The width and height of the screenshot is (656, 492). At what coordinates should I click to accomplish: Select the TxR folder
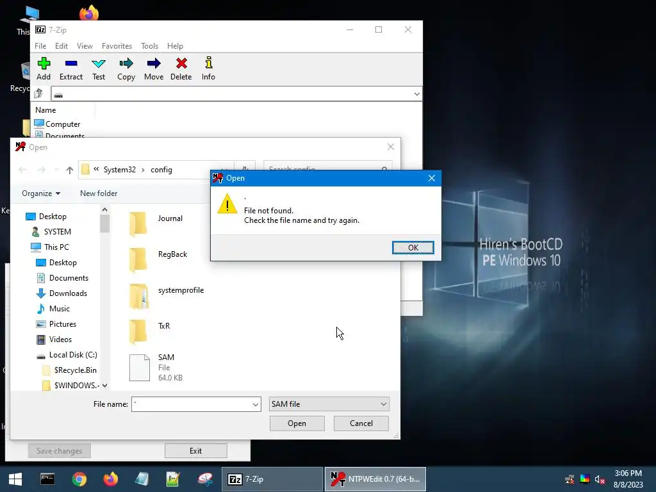150,331
